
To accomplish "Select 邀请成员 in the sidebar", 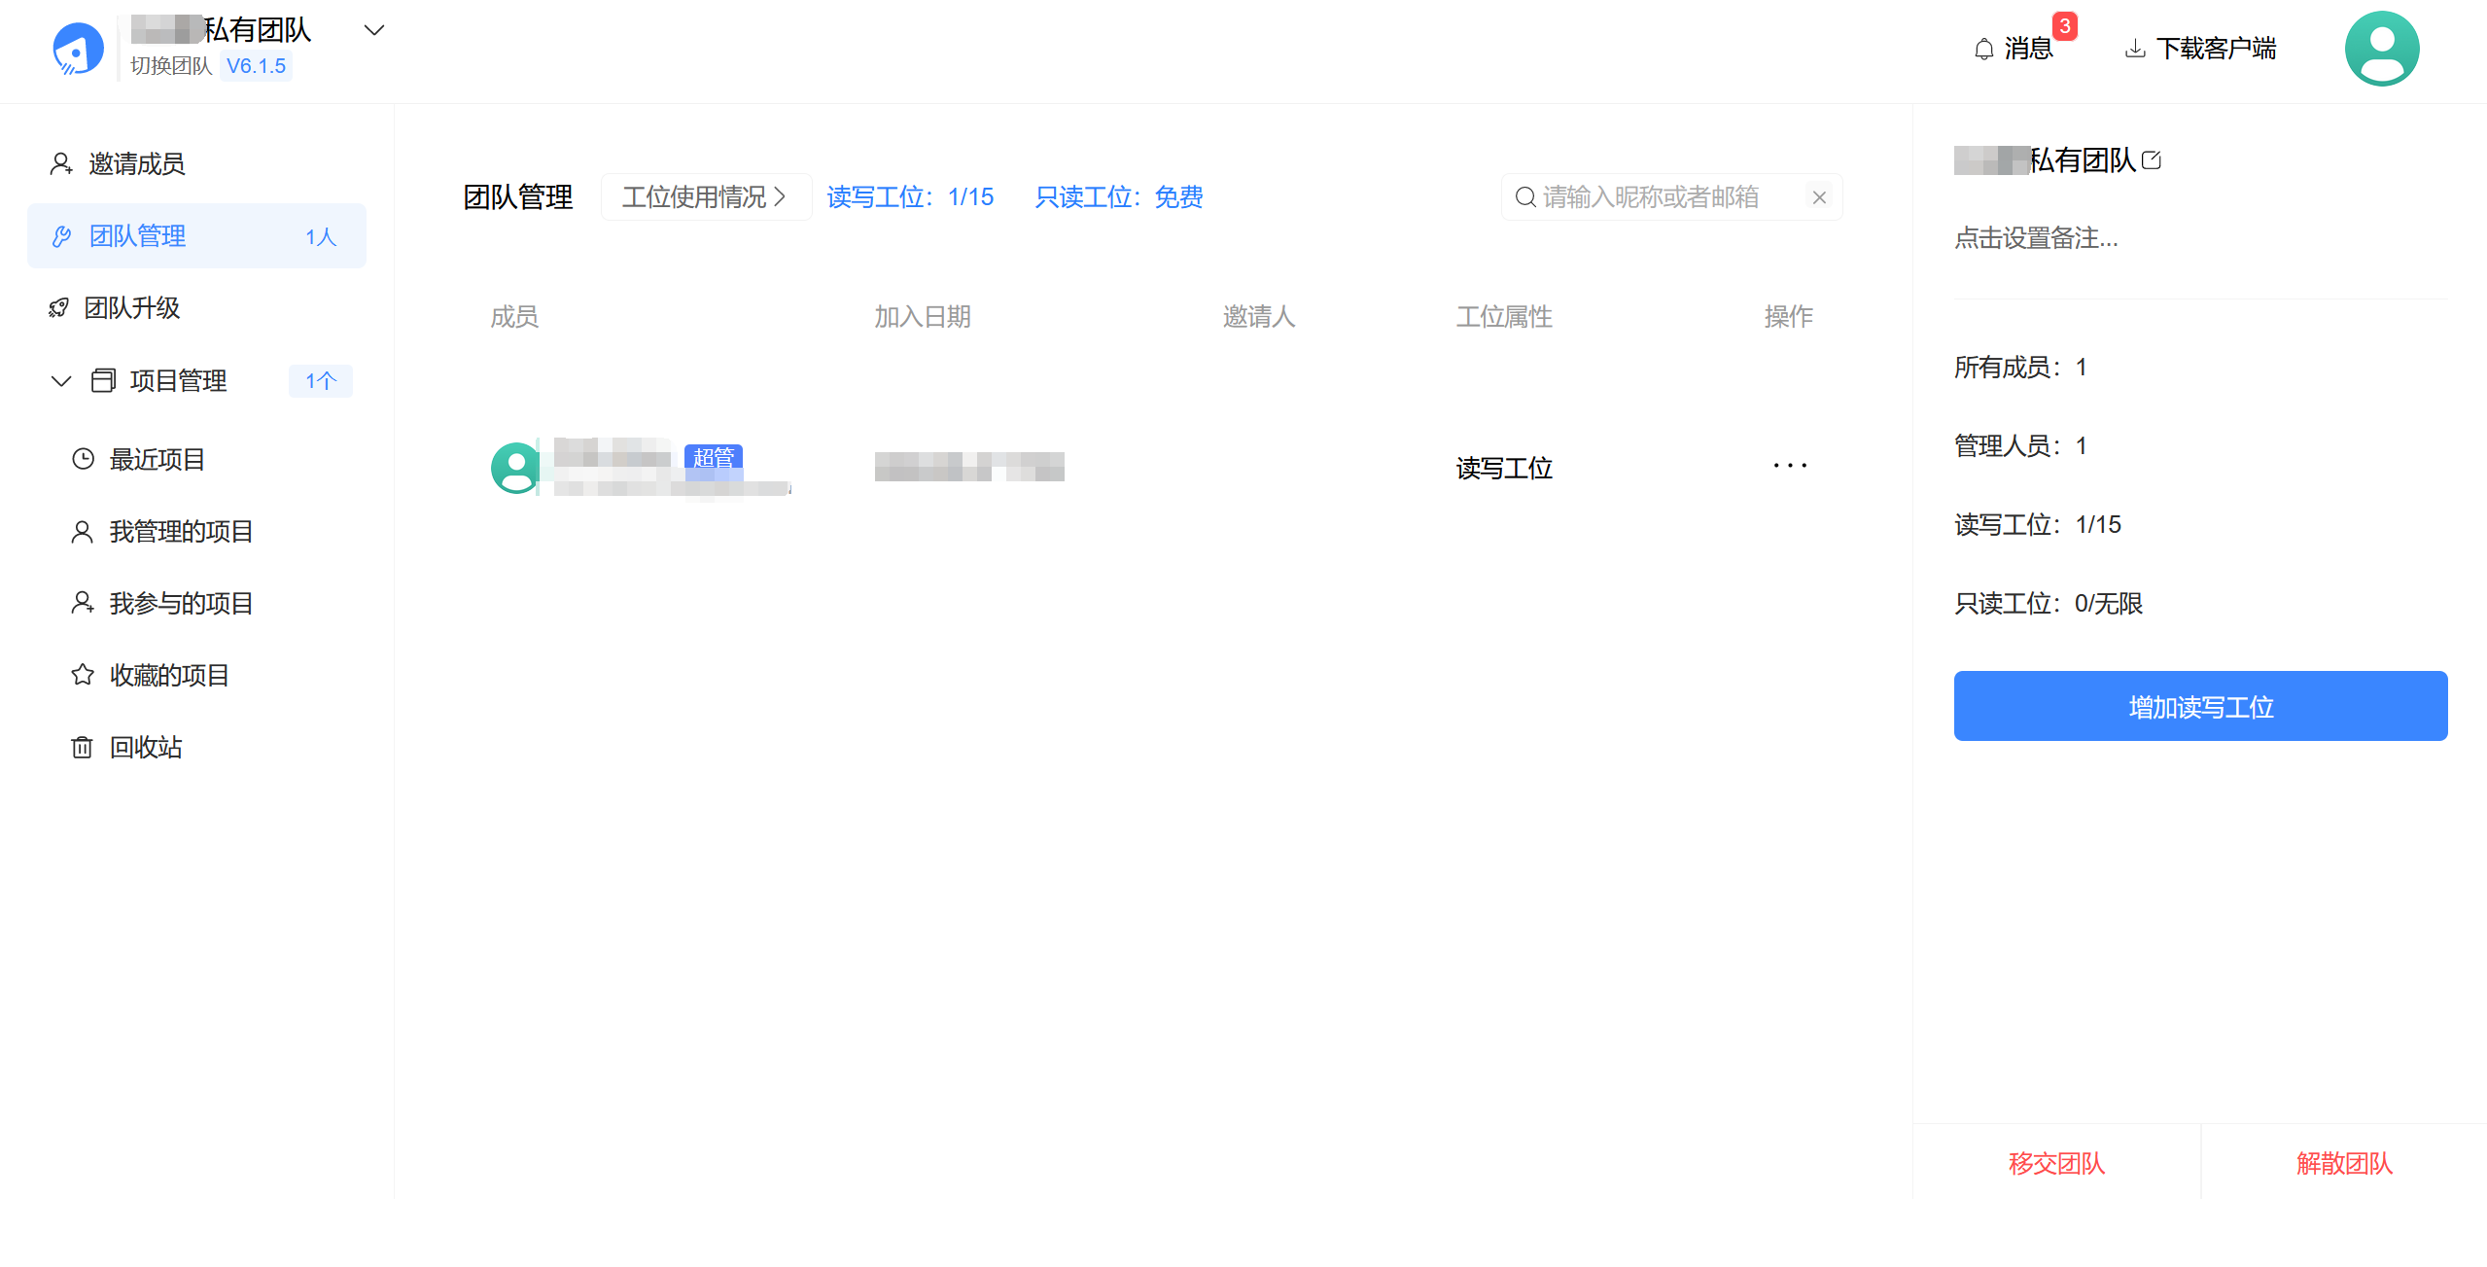I will pyautogui.click(x=136, y=163).
